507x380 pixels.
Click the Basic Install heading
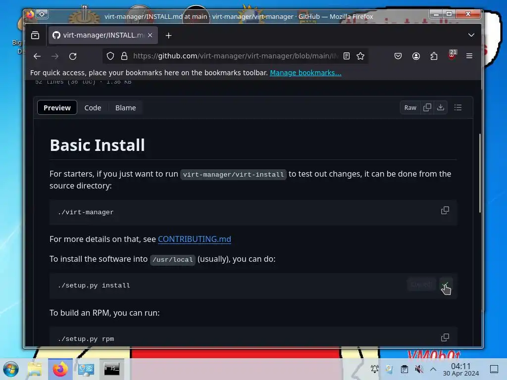pyautogui.click(x=98, y=145)
